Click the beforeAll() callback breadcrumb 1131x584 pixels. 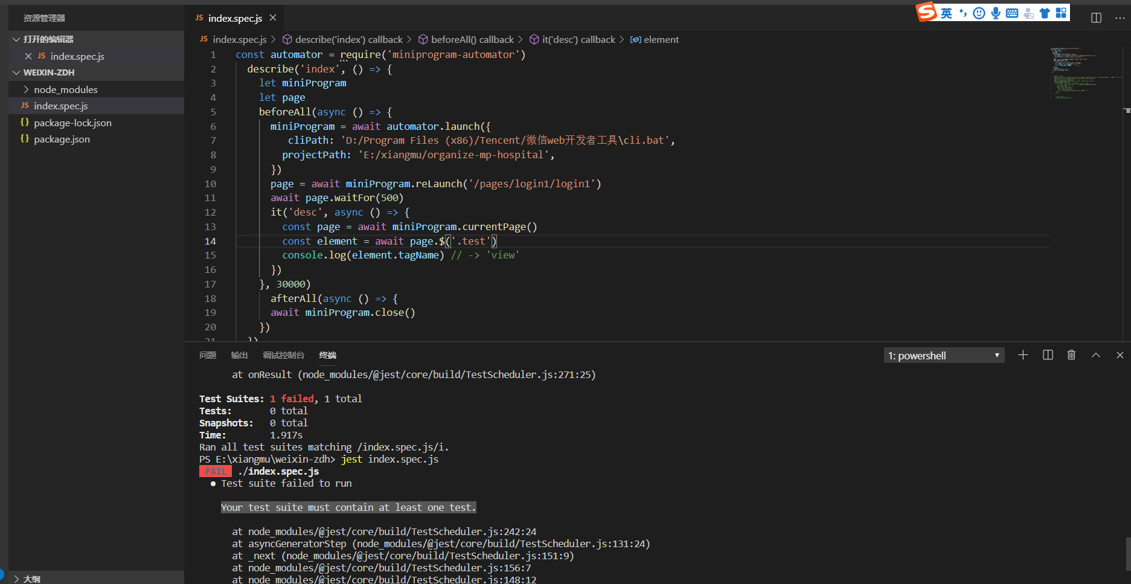click(472, 39)
